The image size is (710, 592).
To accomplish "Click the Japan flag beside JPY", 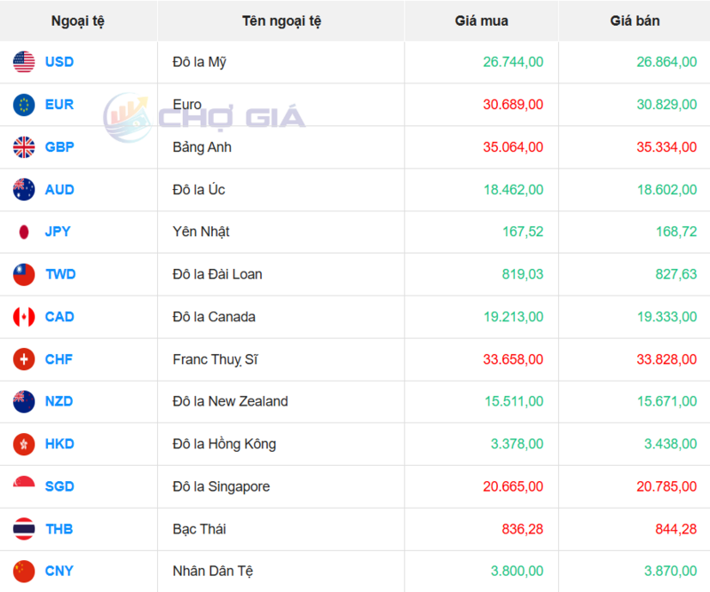I will (24, 232).
